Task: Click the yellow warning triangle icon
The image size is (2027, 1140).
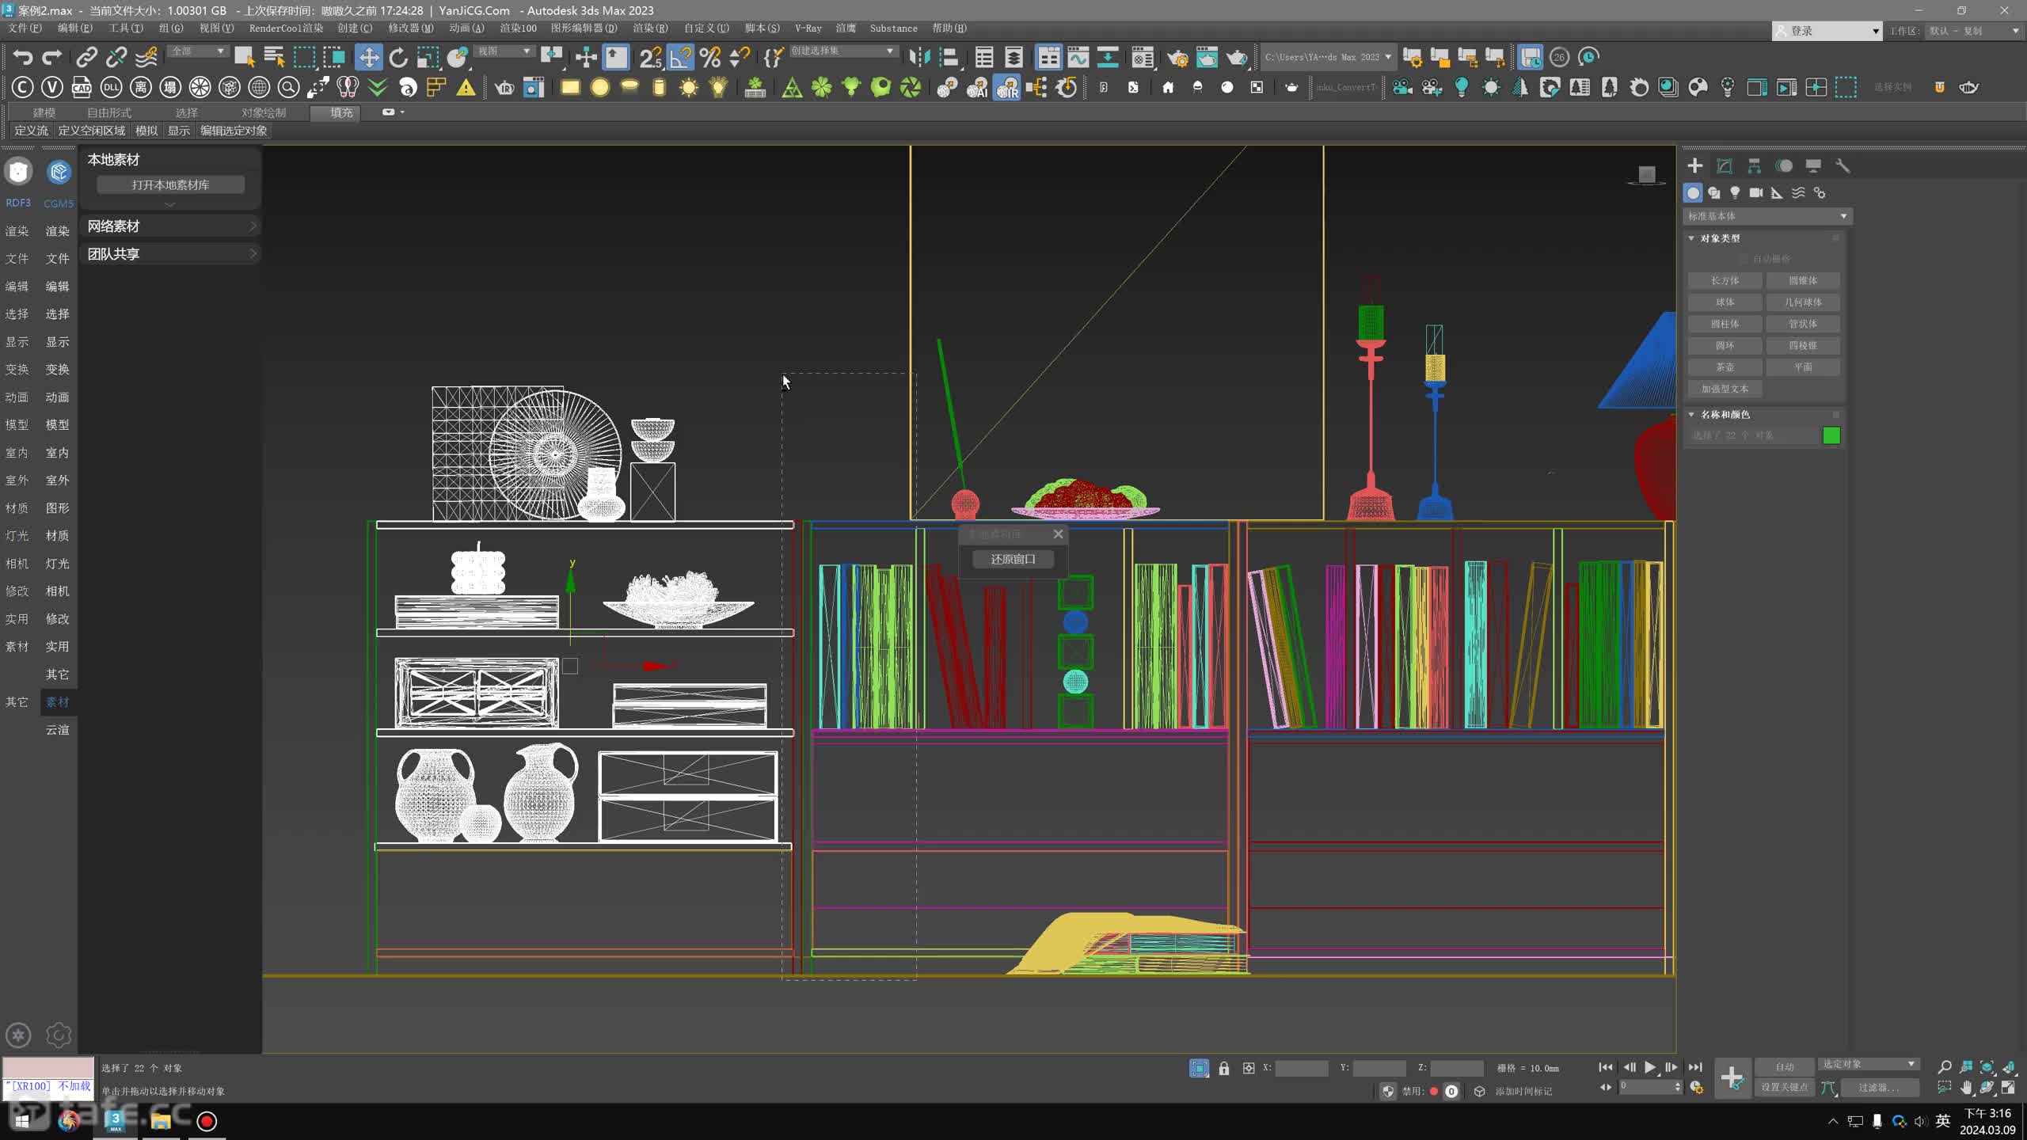Action: [466, 87]
